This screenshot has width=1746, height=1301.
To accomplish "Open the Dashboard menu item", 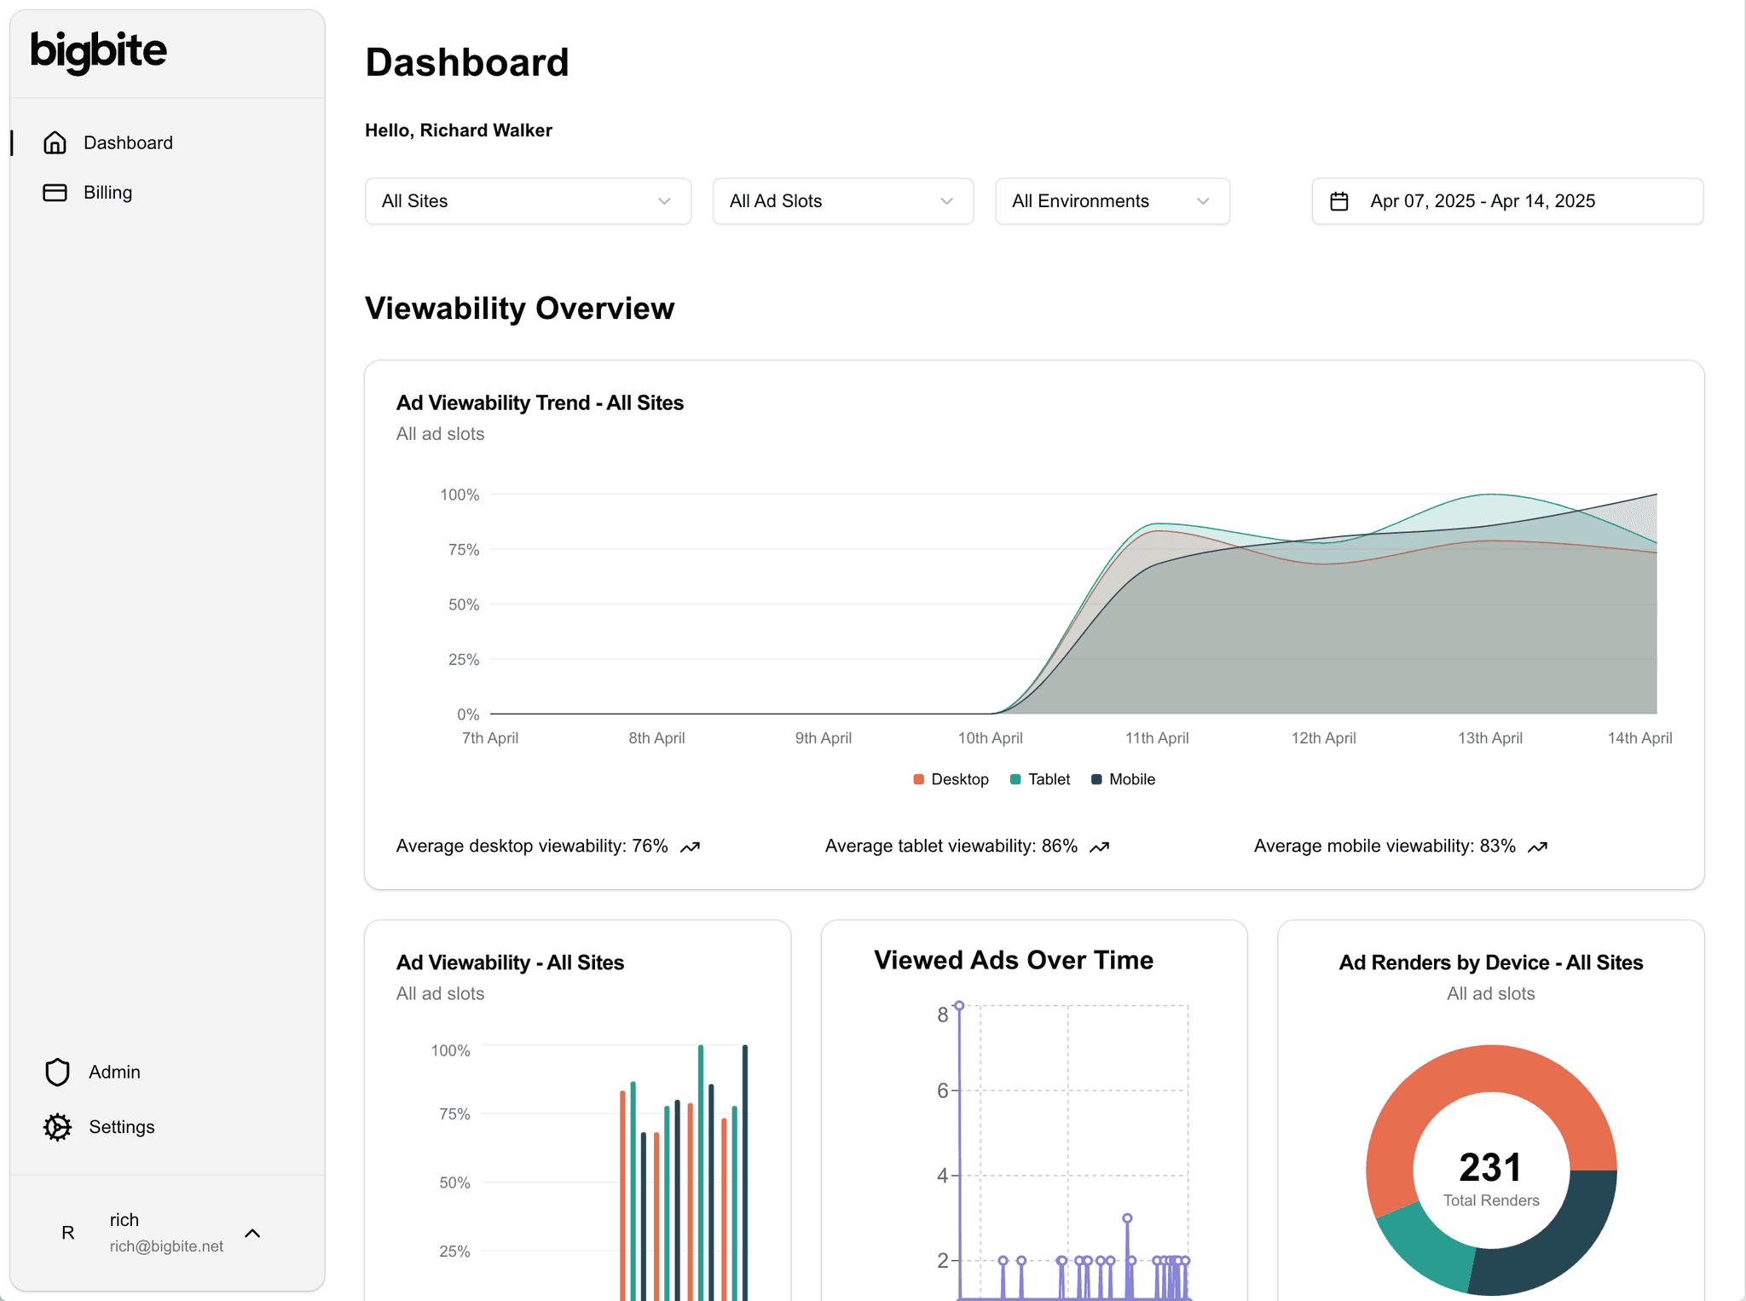I will (128, 142).
